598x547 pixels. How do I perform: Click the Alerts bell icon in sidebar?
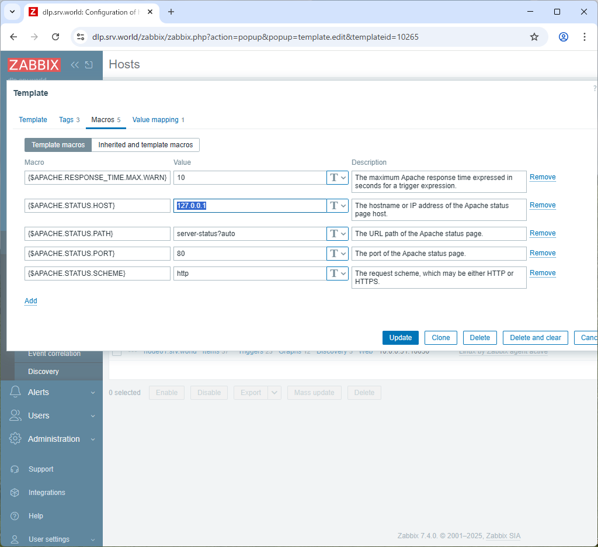(x=16, y=392)
